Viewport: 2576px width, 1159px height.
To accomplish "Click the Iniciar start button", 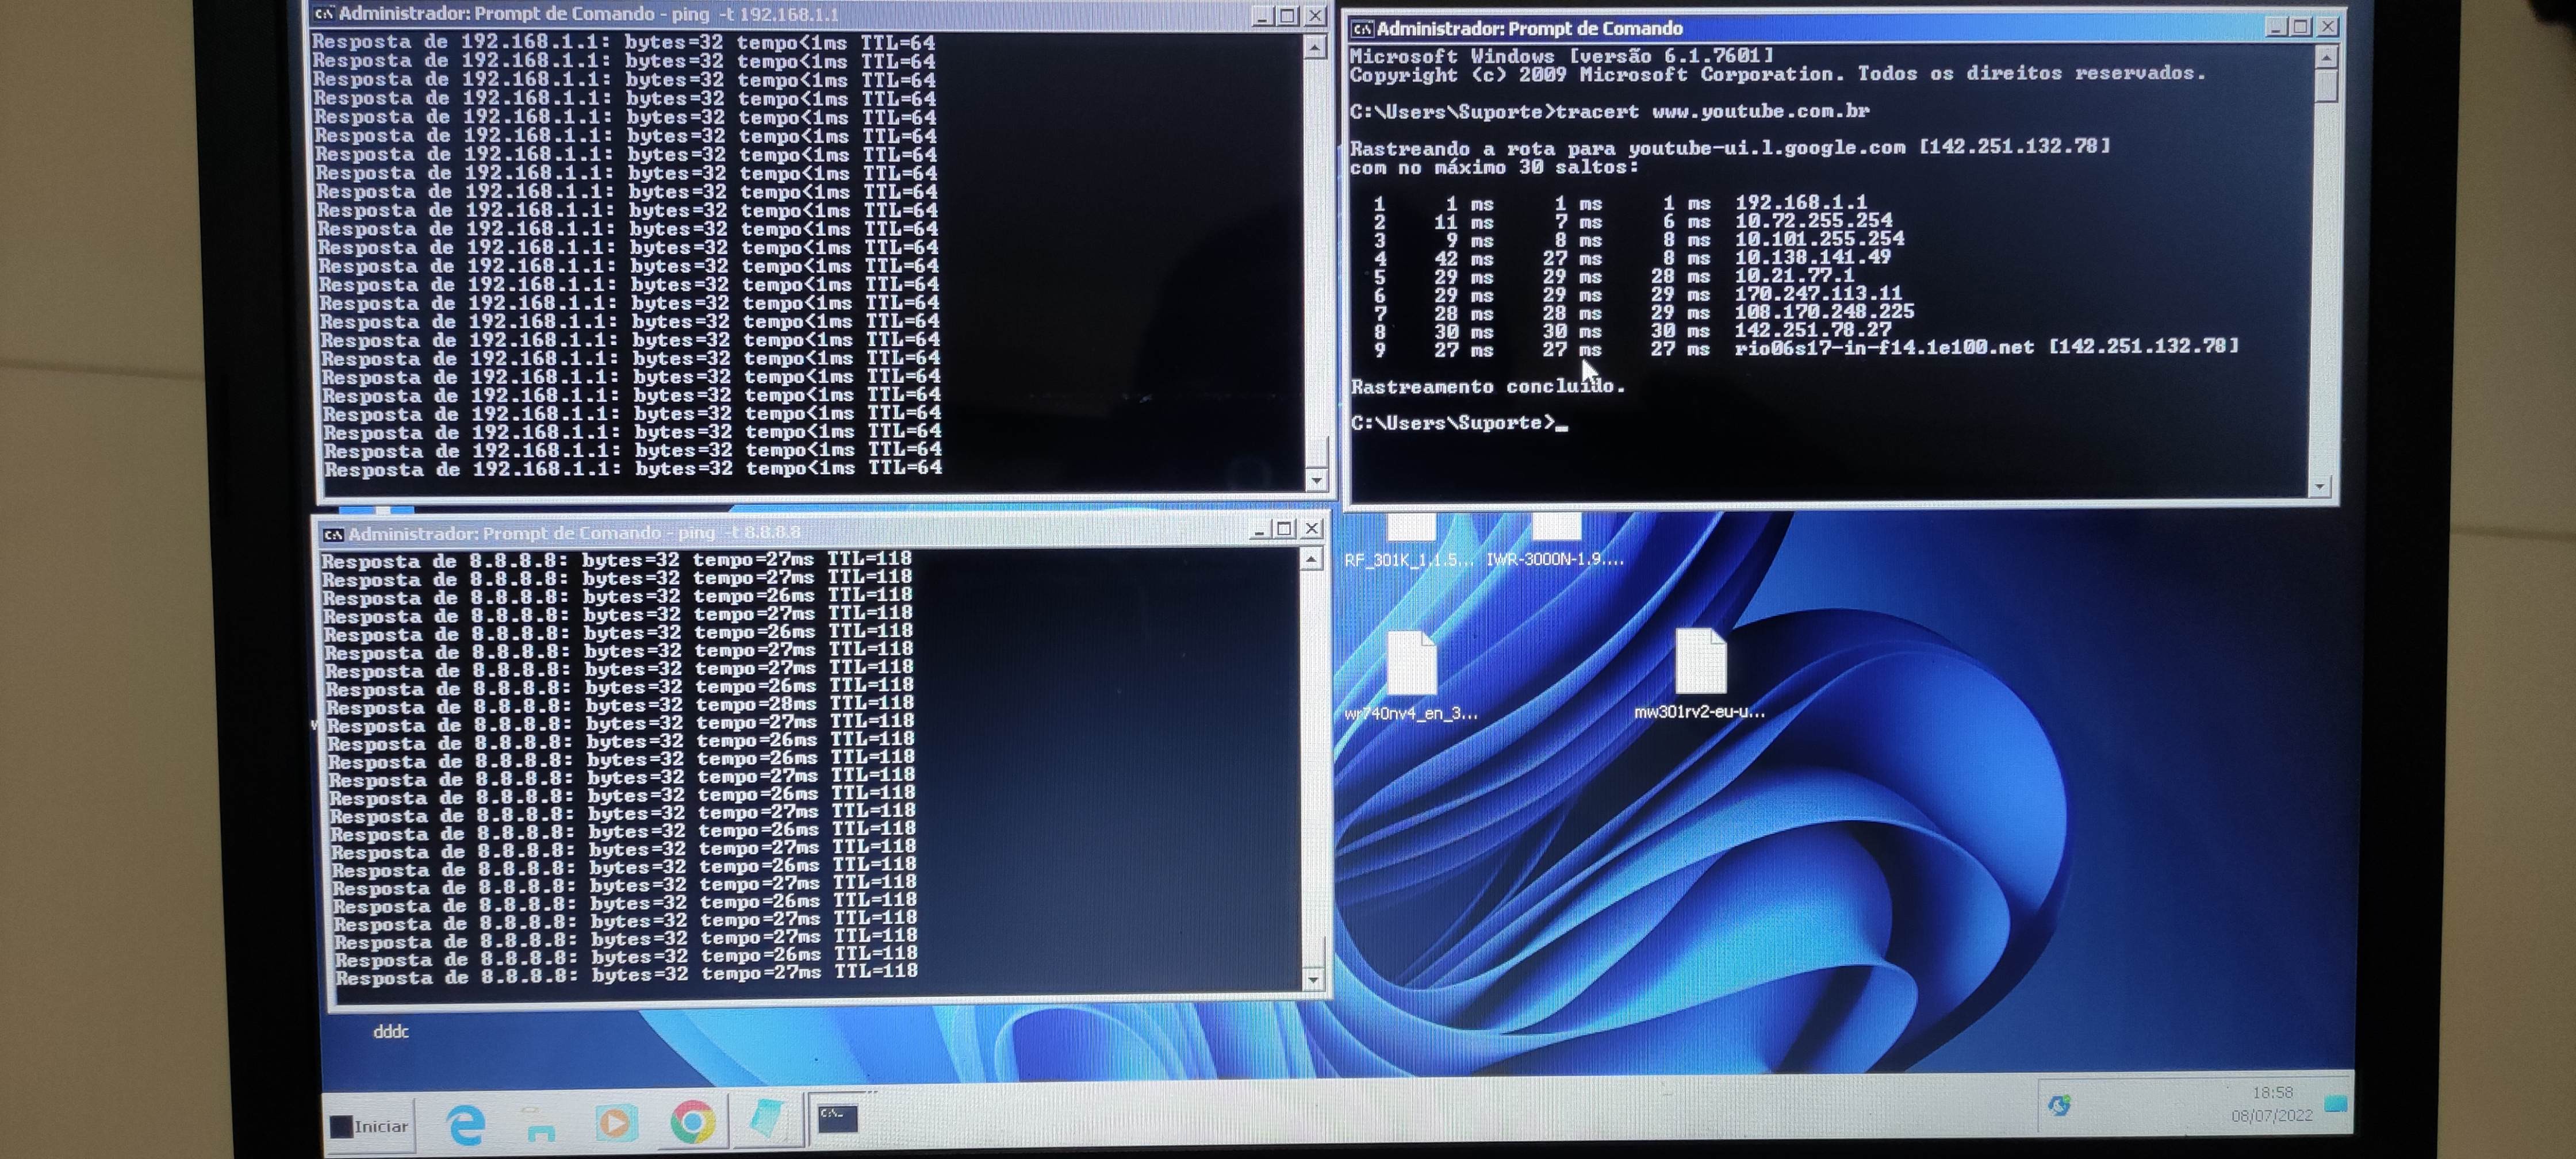I will point(371,1126).
